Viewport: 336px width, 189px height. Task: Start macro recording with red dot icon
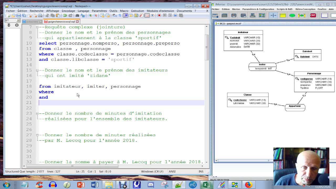159,15
